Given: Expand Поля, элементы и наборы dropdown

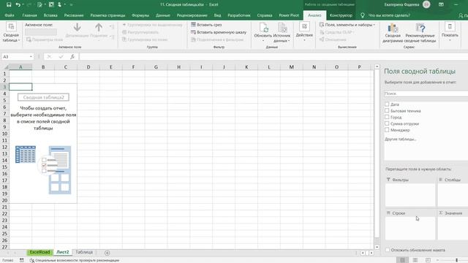Looking at the screenshot, I should click(x=347, y=25).
